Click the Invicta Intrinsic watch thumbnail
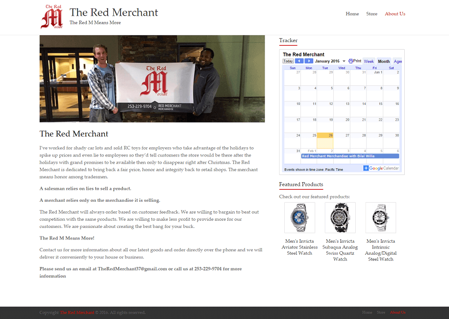Image resolution: width=449 pixels, height=319 pixels. 381,217
